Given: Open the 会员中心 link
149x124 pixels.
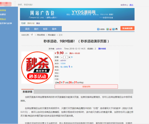Looking at the screenshot, I should pos(124,5).
